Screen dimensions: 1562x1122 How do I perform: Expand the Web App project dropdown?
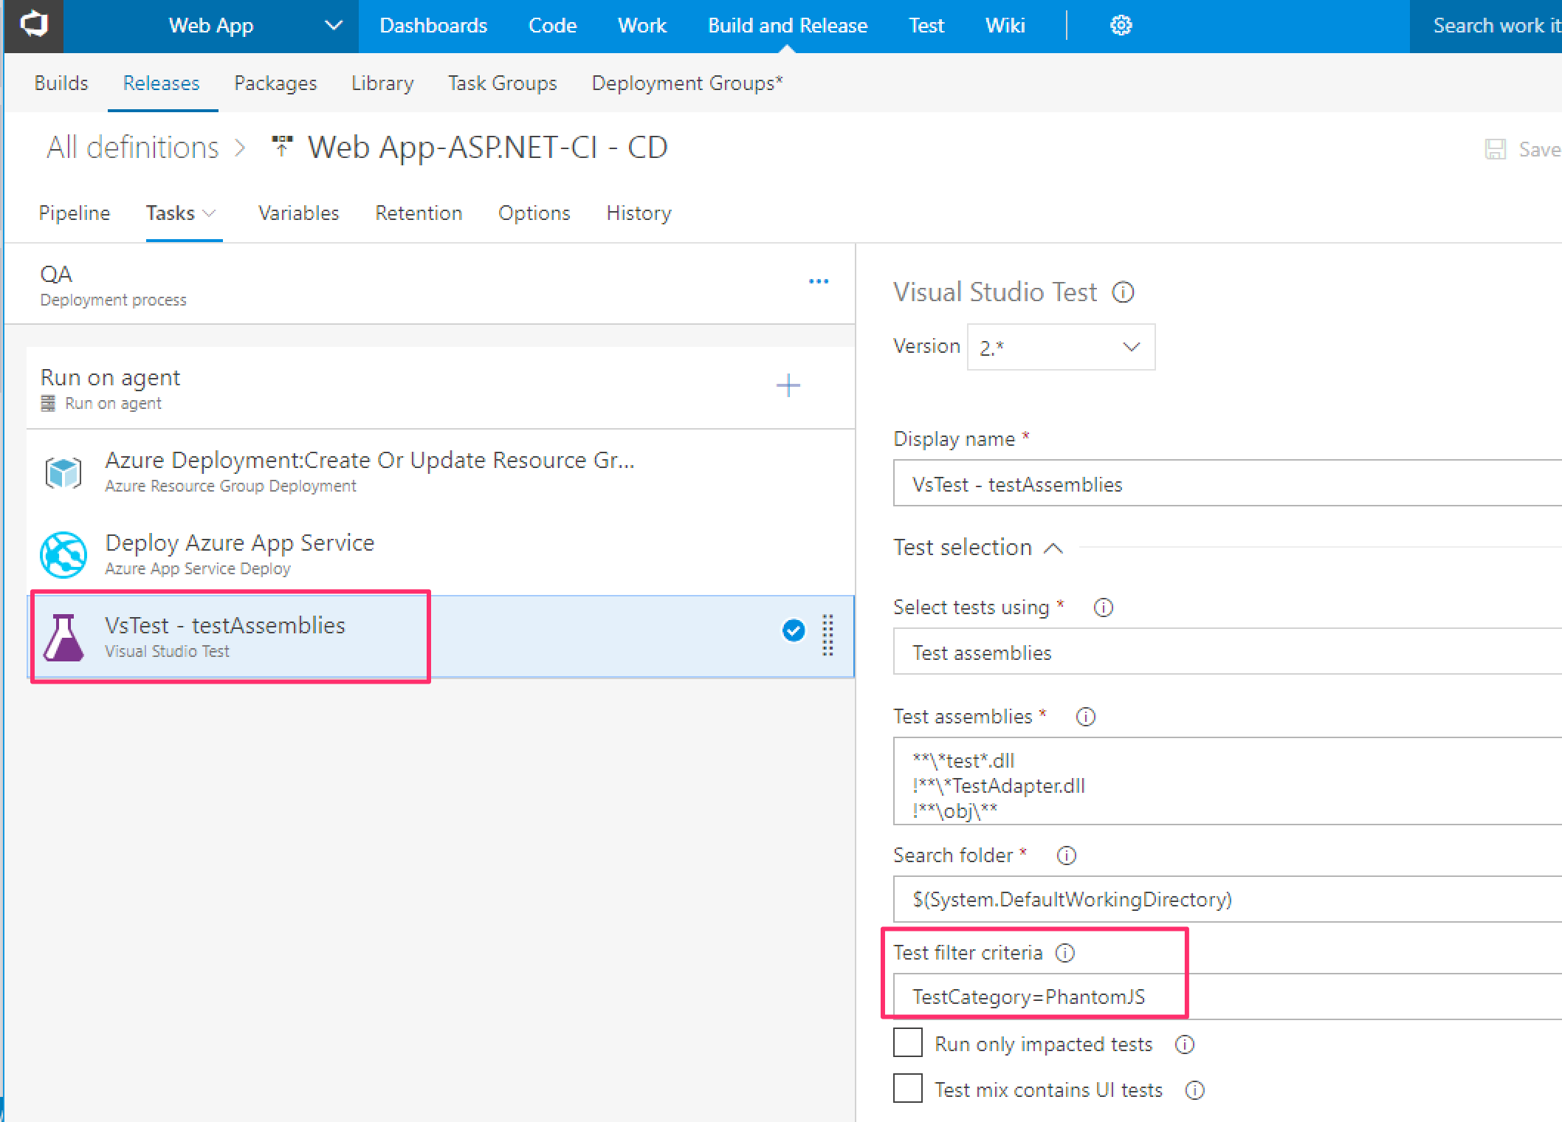tap(334, 26)
